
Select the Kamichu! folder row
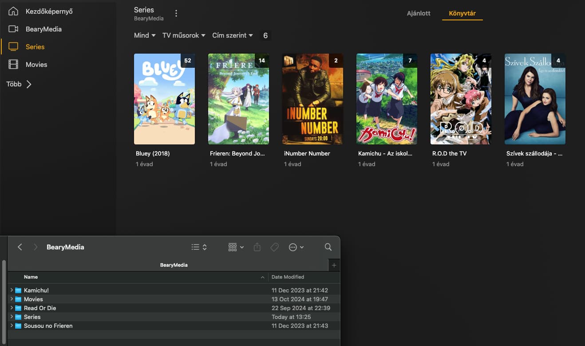[174, 290]
